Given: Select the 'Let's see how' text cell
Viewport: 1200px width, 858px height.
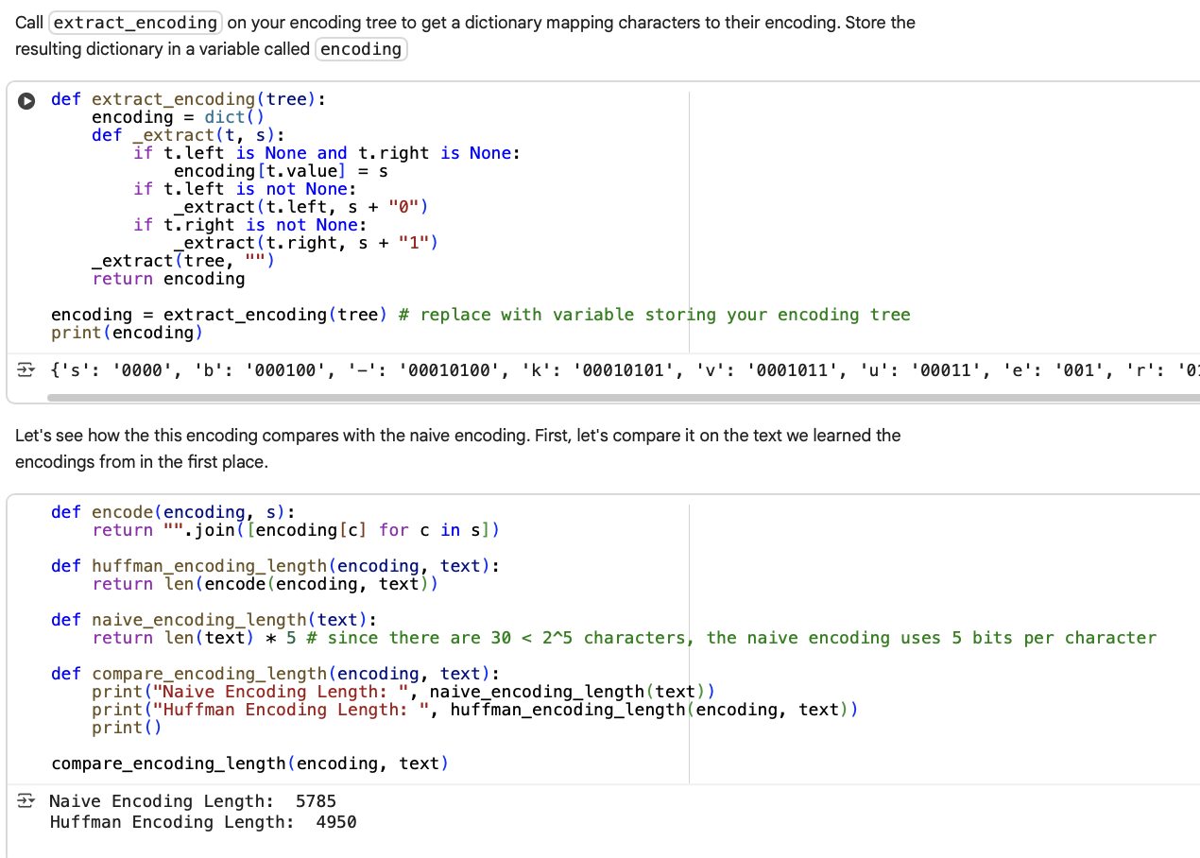Looking at the screenshot, I should 567,449.
